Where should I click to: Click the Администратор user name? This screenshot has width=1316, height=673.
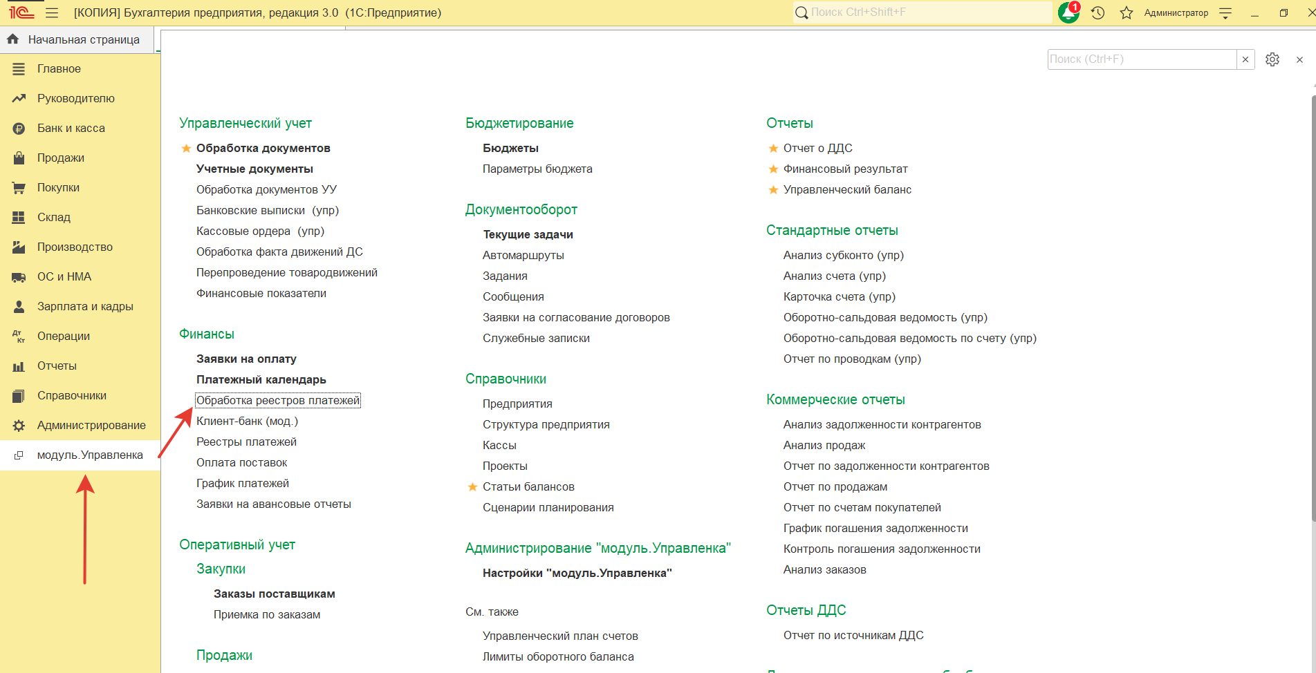click(x=1176, y=12)
